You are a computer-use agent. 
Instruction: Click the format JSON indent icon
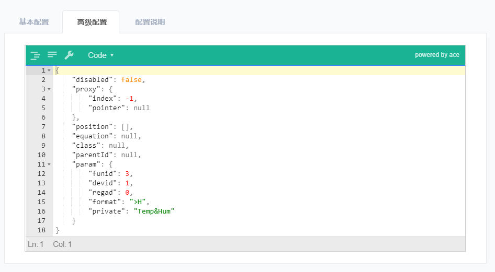coord(35,55)
